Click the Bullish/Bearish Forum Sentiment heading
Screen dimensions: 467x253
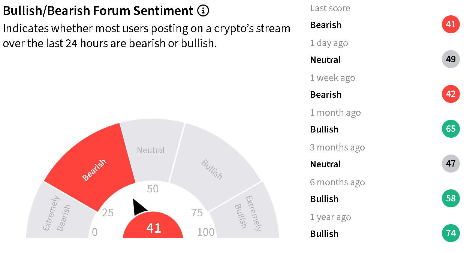[98, 11]
